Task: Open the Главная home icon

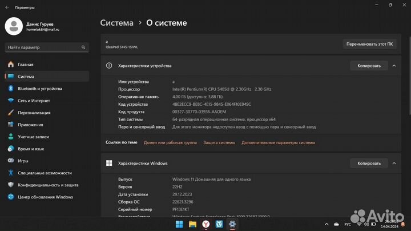Action: pyautogui.click(x=11, y=64)
